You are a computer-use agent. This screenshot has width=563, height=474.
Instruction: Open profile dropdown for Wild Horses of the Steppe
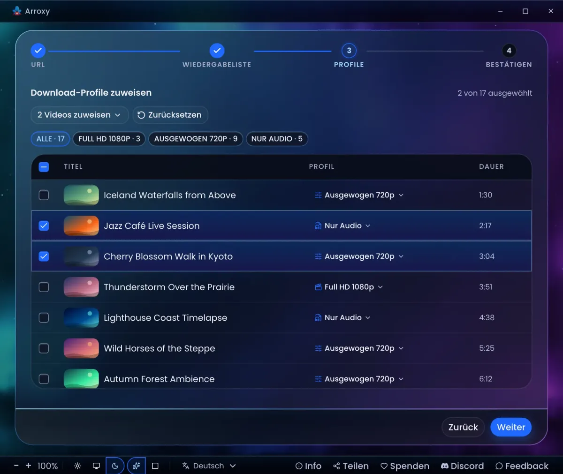359,348
